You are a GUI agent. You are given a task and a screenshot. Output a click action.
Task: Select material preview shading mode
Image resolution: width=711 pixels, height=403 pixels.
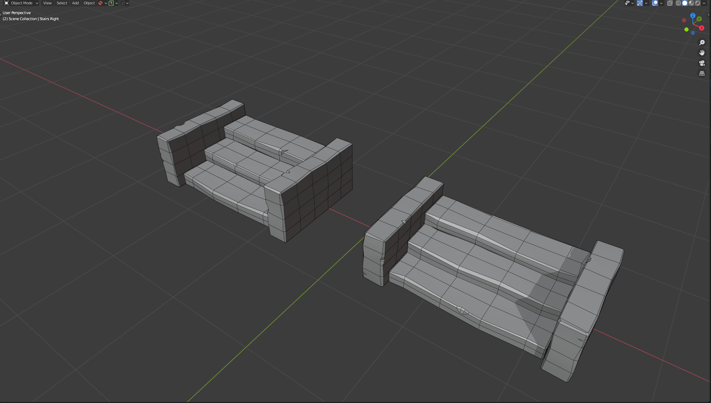[x=691, y=3]
